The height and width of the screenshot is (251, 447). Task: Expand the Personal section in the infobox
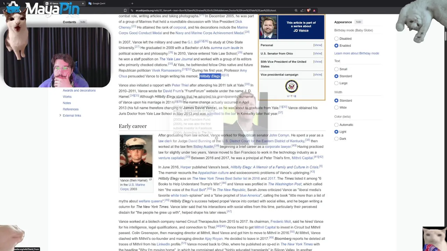[x=317, y=45]
